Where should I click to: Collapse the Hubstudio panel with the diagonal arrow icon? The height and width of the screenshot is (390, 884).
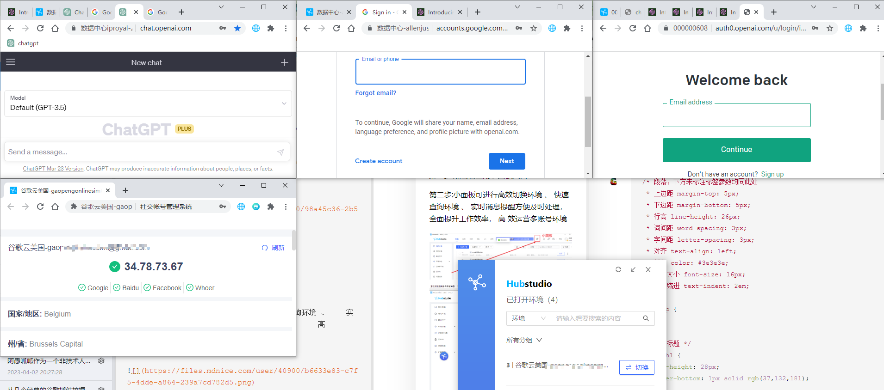click(633, 269)
